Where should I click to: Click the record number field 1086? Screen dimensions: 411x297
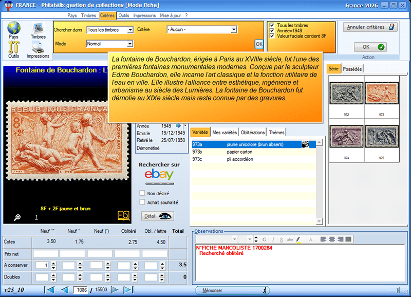tap(81, 290)
